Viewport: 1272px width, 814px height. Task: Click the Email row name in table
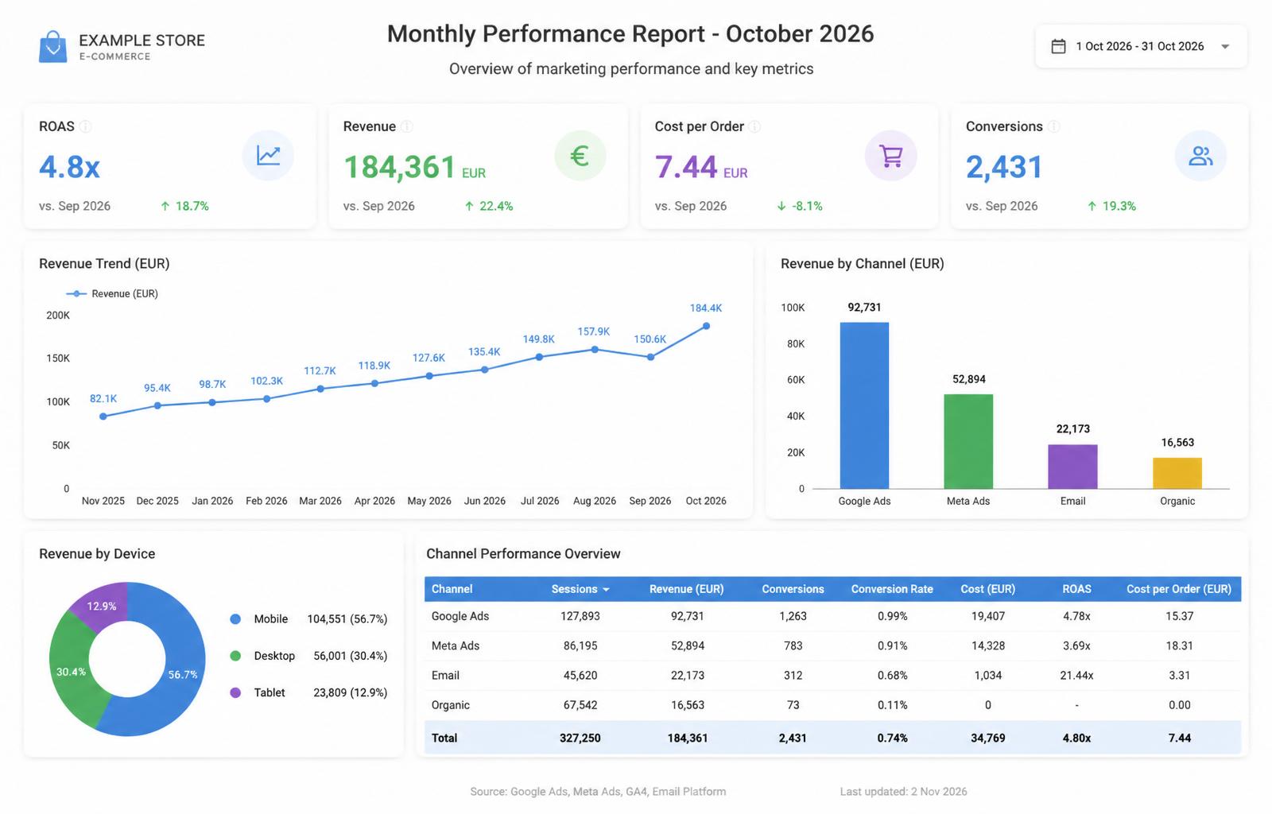coord(445,676)
